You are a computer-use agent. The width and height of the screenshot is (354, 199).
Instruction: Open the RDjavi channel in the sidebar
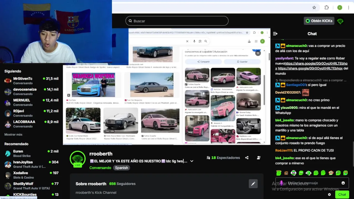[32, 113]
